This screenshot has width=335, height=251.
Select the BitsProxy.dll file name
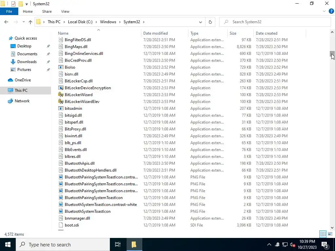(76, 129)
